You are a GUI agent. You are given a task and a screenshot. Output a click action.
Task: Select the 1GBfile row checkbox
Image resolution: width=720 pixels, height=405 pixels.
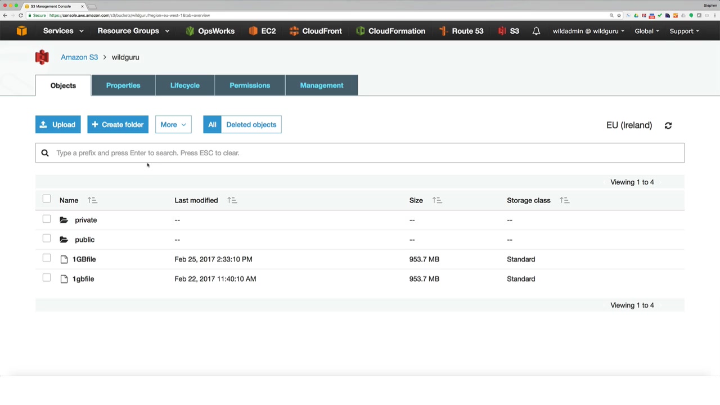pos(47,258)
